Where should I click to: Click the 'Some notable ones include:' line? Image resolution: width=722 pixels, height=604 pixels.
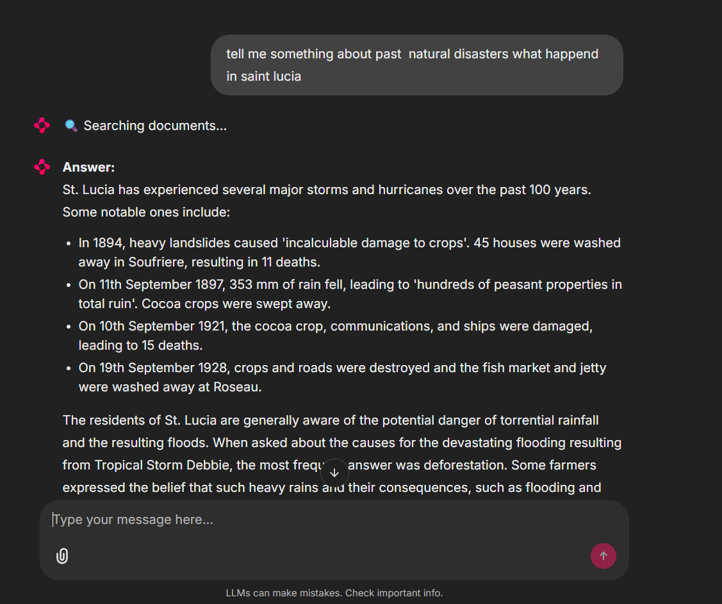(146, 212)
